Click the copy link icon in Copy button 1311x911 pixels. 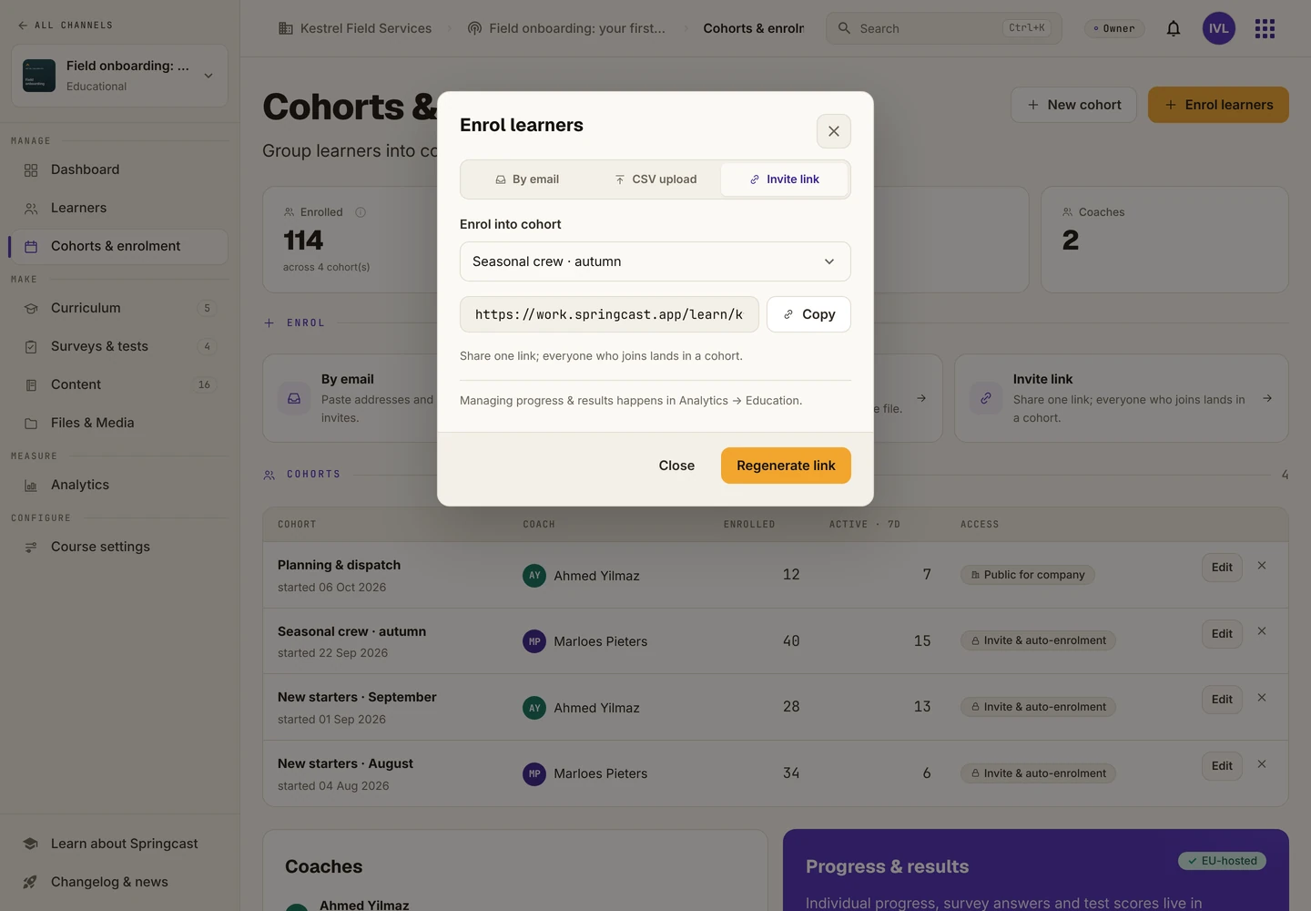pyautogui.click(x=788, y=314)
